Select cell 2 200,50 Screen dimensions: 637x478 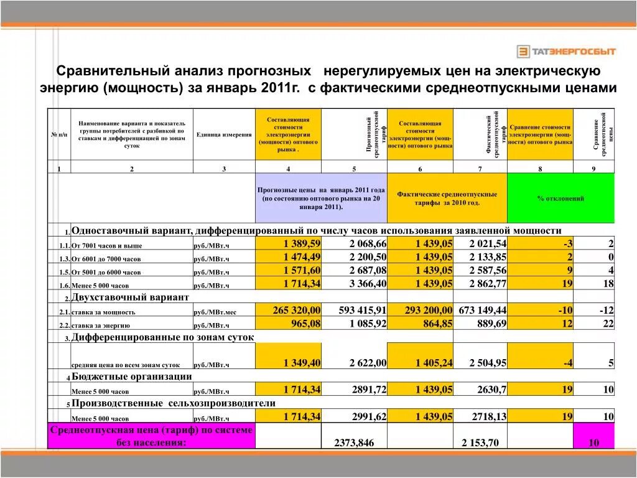[354, 257]
